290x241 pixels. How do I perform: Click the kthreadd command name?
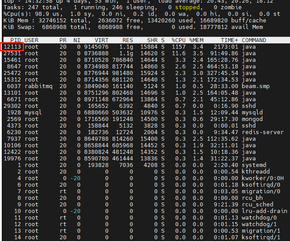(256, 172)
